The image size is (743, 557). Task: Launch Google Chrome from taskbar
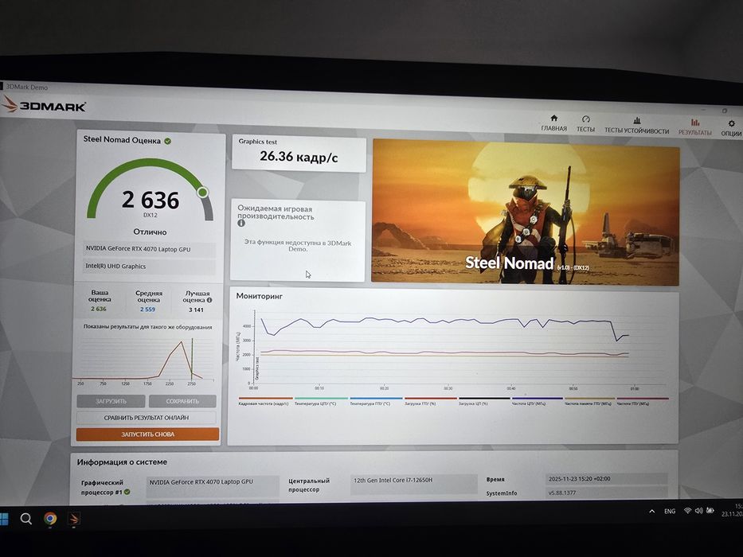point(50,519)
